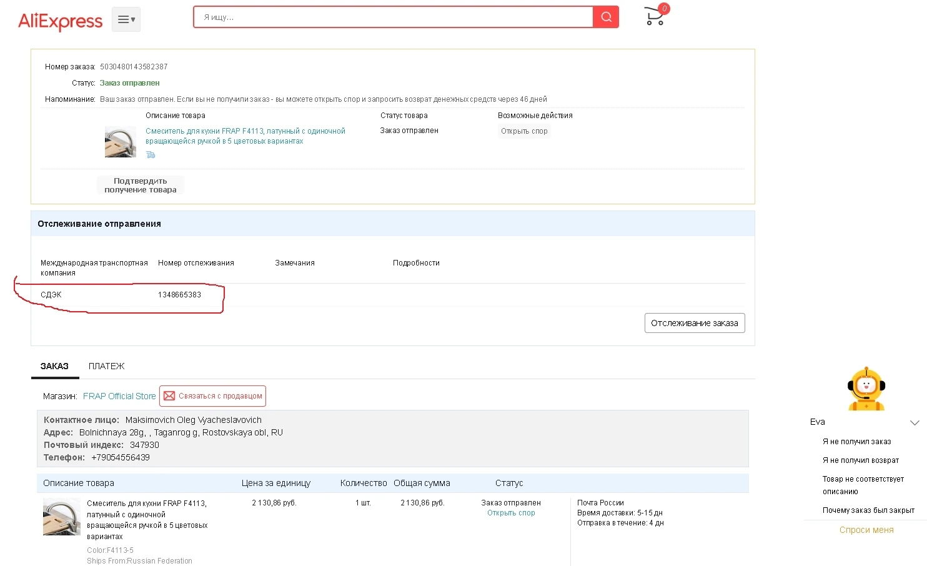Viewport: 927px width, 566px height.
Task: Choose 'Я не получил заказ' in Eva panel
Action: (857, 442)
